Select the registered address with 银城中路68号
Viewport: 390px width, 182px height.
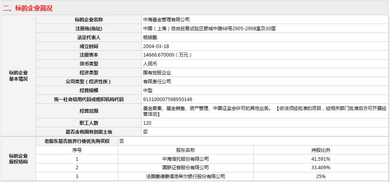(x=209, y=29)
